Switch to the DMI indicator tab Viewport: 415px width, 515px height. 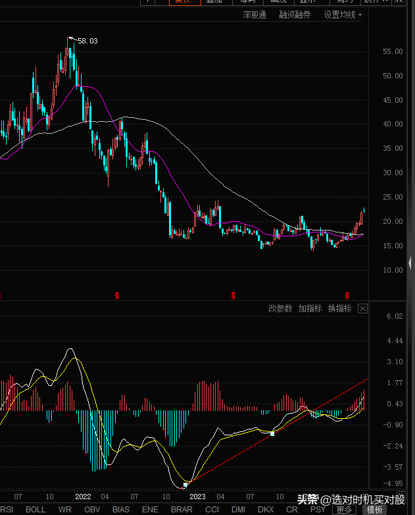[x=239, y=510]
